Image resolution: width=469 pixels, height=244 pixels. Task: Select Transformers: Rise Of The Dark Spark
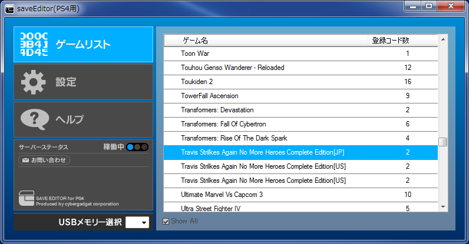[300, 138]
